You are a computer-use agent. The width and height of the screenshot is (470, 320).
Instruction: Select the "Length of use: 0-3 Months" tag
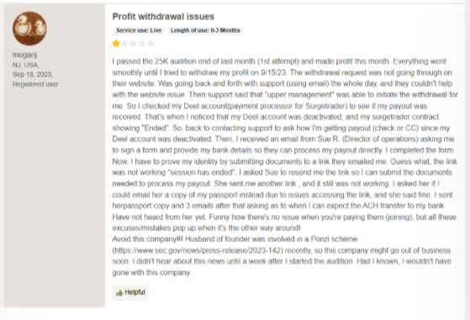click(x=205, y=30)
